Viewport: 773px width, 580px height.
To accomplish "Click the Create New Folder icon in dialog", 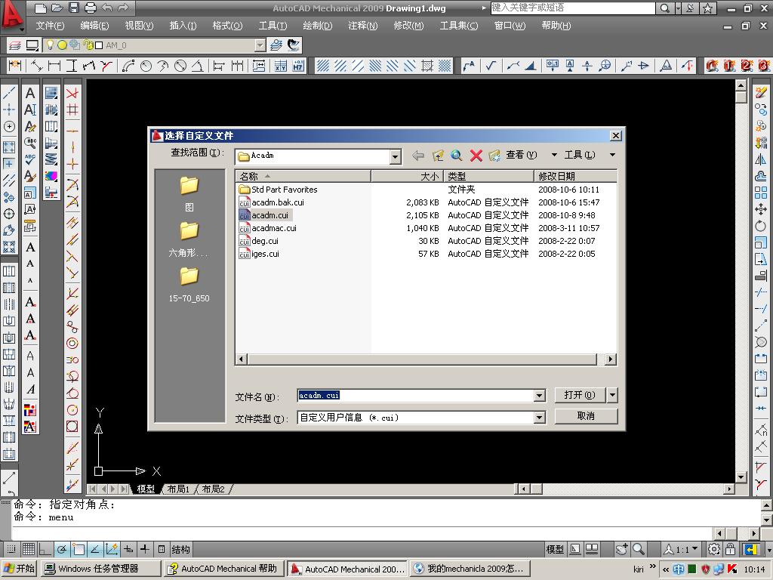I will [494, 156].
